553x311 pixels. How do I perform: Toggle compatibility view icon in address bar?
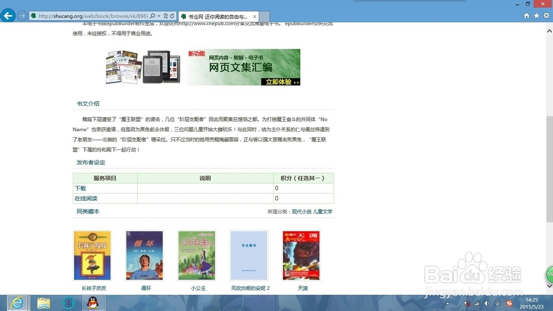click(165, 16)
